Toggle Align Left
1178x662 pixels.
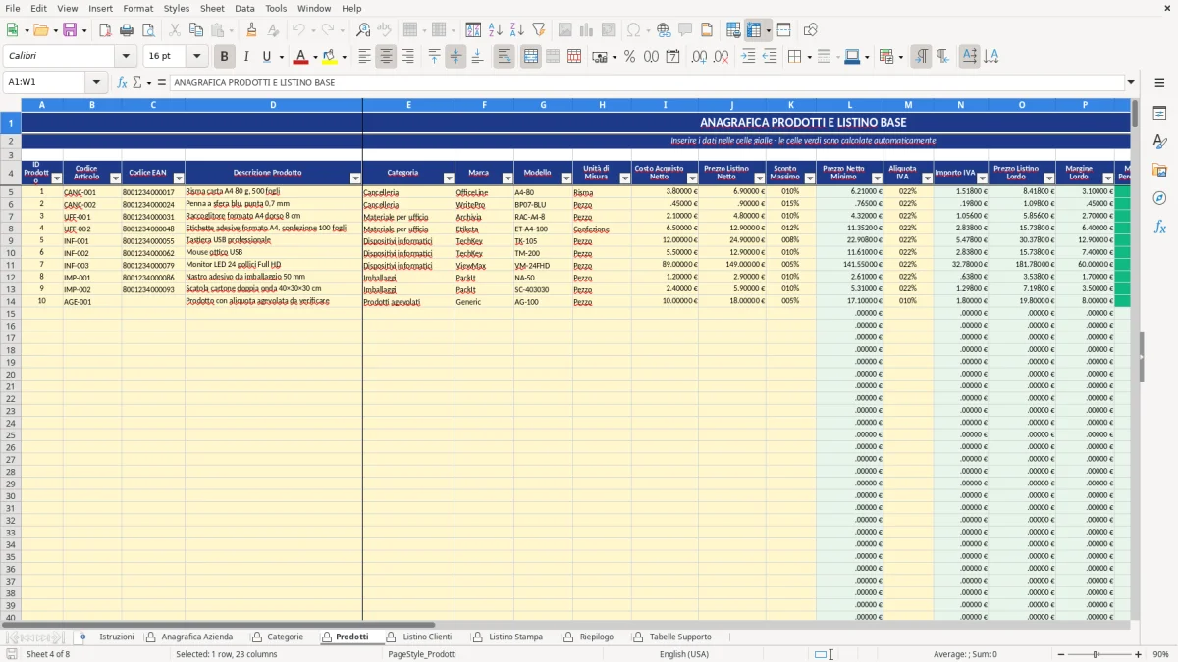point(364,57)
